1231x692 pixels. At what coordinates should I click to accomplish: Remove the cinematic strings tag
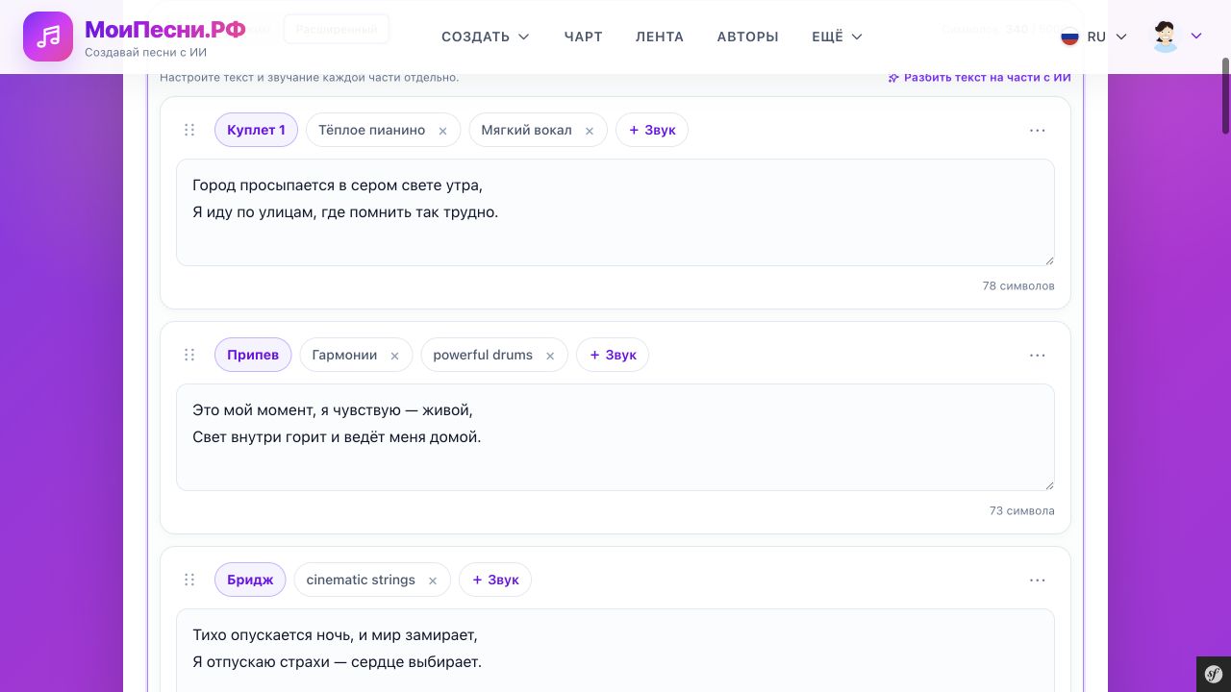pyautogui.click(x=433, y=581)
